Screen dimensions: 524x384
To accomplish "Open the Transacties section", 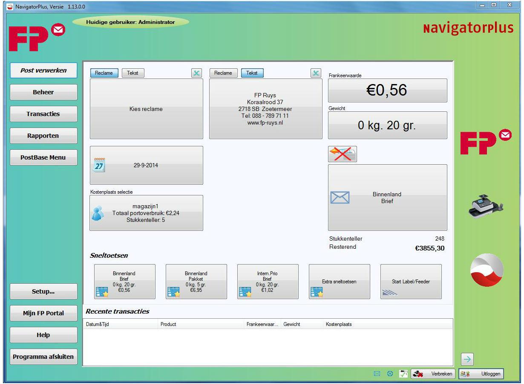I will tap(43, 114).
